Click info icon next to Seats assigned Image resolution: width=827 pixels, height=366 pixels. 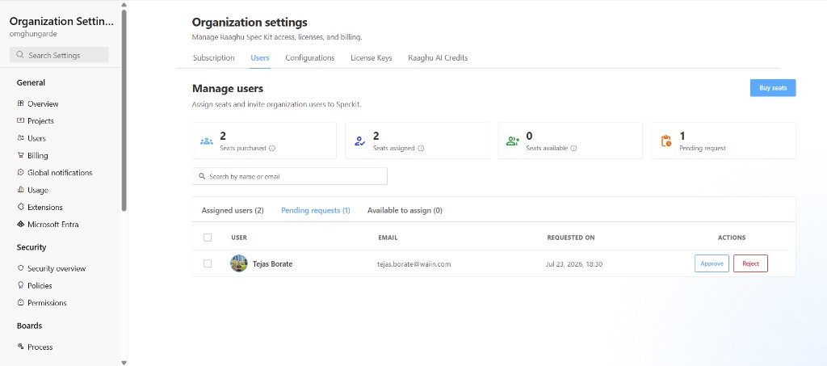[x=421, y=148]
